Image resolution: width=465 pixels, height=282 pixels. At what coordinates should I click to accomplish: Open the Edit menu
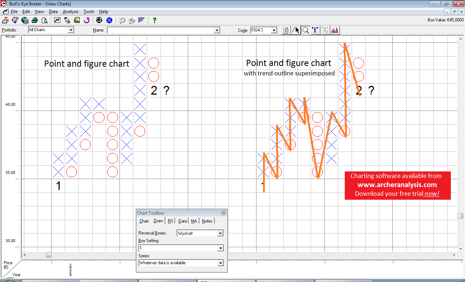[26, 12]
